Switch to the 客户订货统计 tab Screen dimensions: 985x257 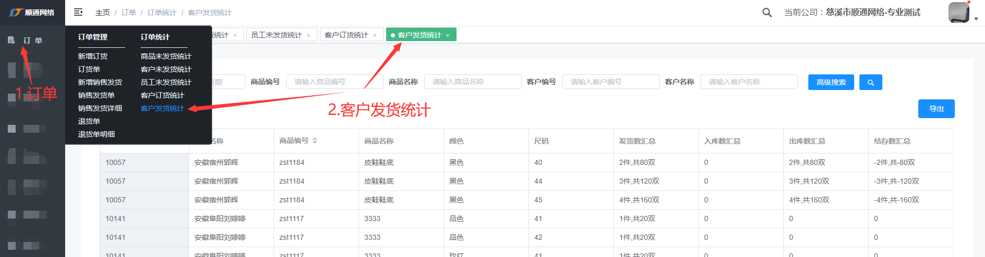click(x=346, y=35)
